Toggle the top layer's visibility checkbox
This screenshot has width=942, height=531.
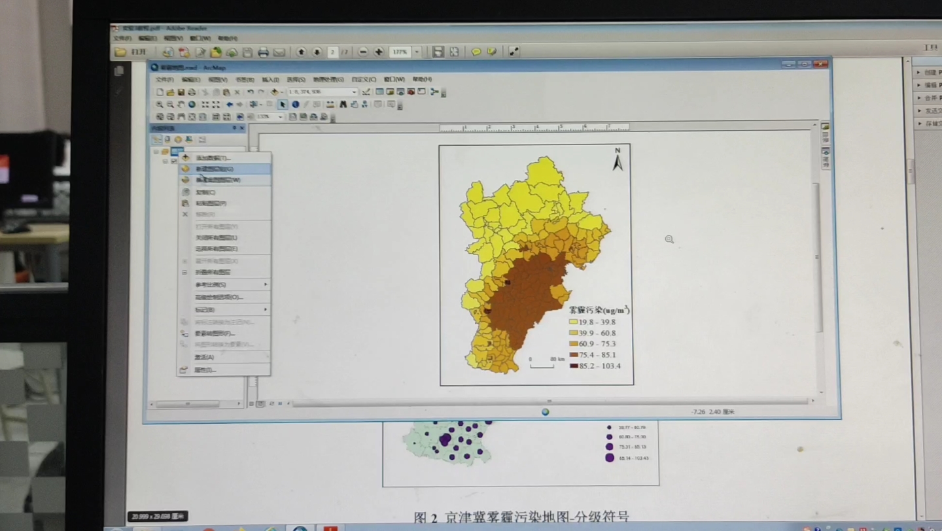click(x=174, y=162)
